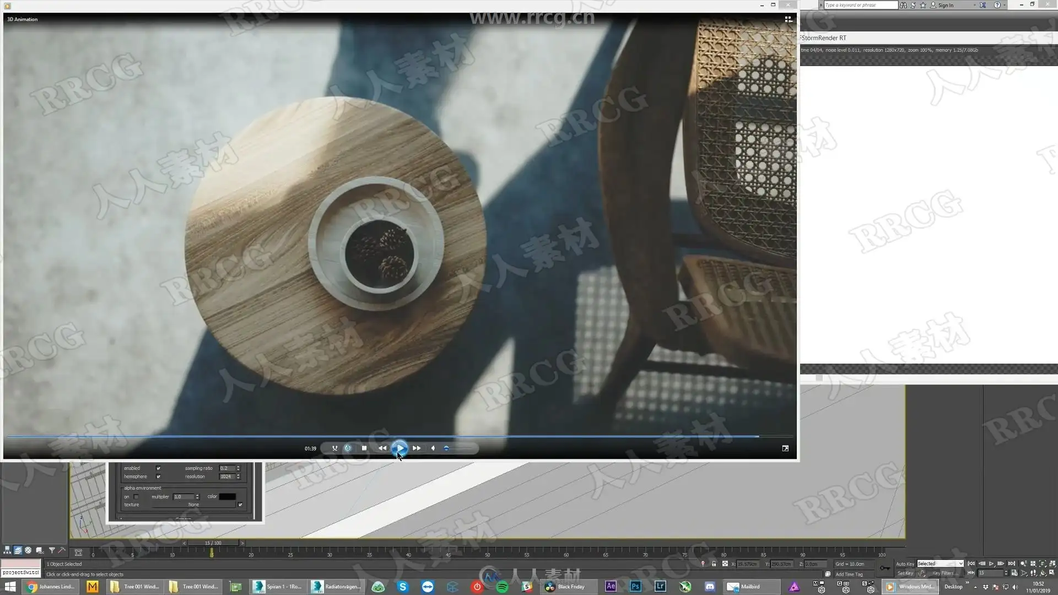Click the 3ds Max search keyword field
This screenshot has height=595, width=1058.
click(x=861, y=5)
